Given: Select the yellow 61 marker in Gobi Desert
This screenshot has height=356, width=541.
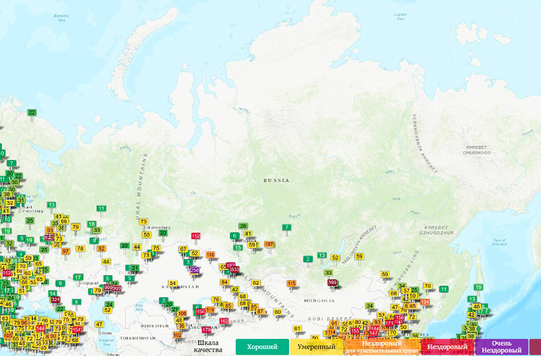Looking at the screenshot, I should (297, 329).
